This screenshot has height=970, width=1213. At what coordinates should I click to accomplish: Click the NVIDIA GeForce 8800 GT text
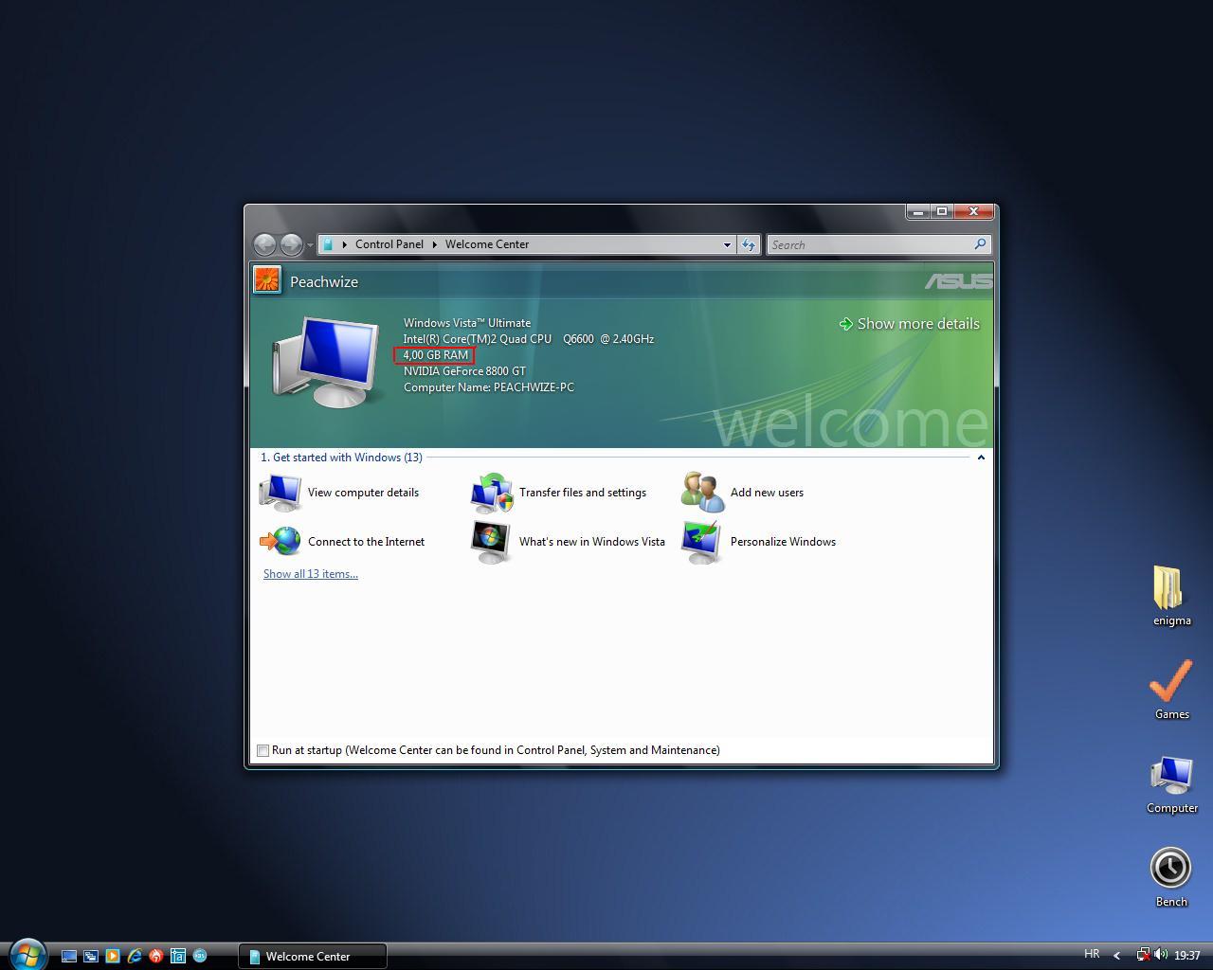tap(464, 371)
